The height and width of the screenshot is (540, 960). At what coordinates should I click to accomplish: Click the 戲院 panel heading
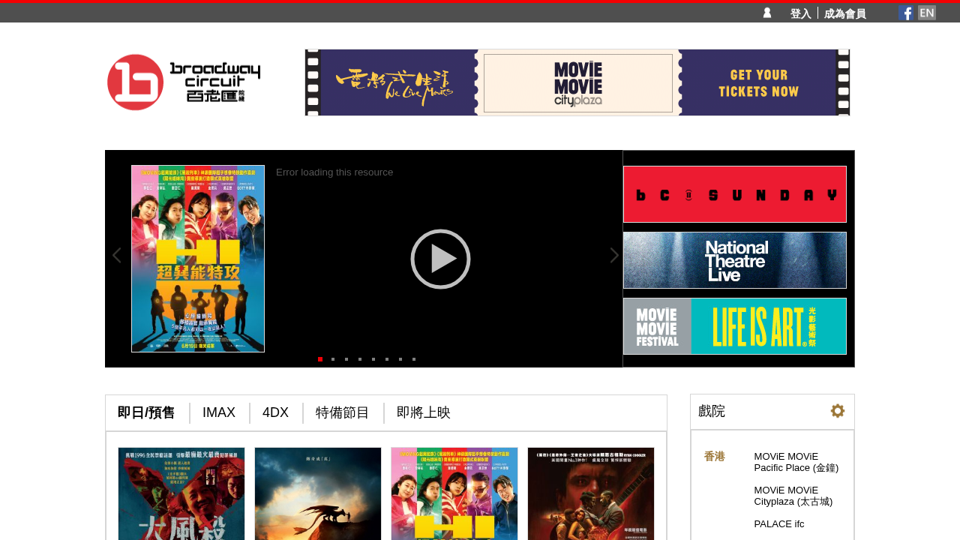pyautogui.click(x=712, y=411)
